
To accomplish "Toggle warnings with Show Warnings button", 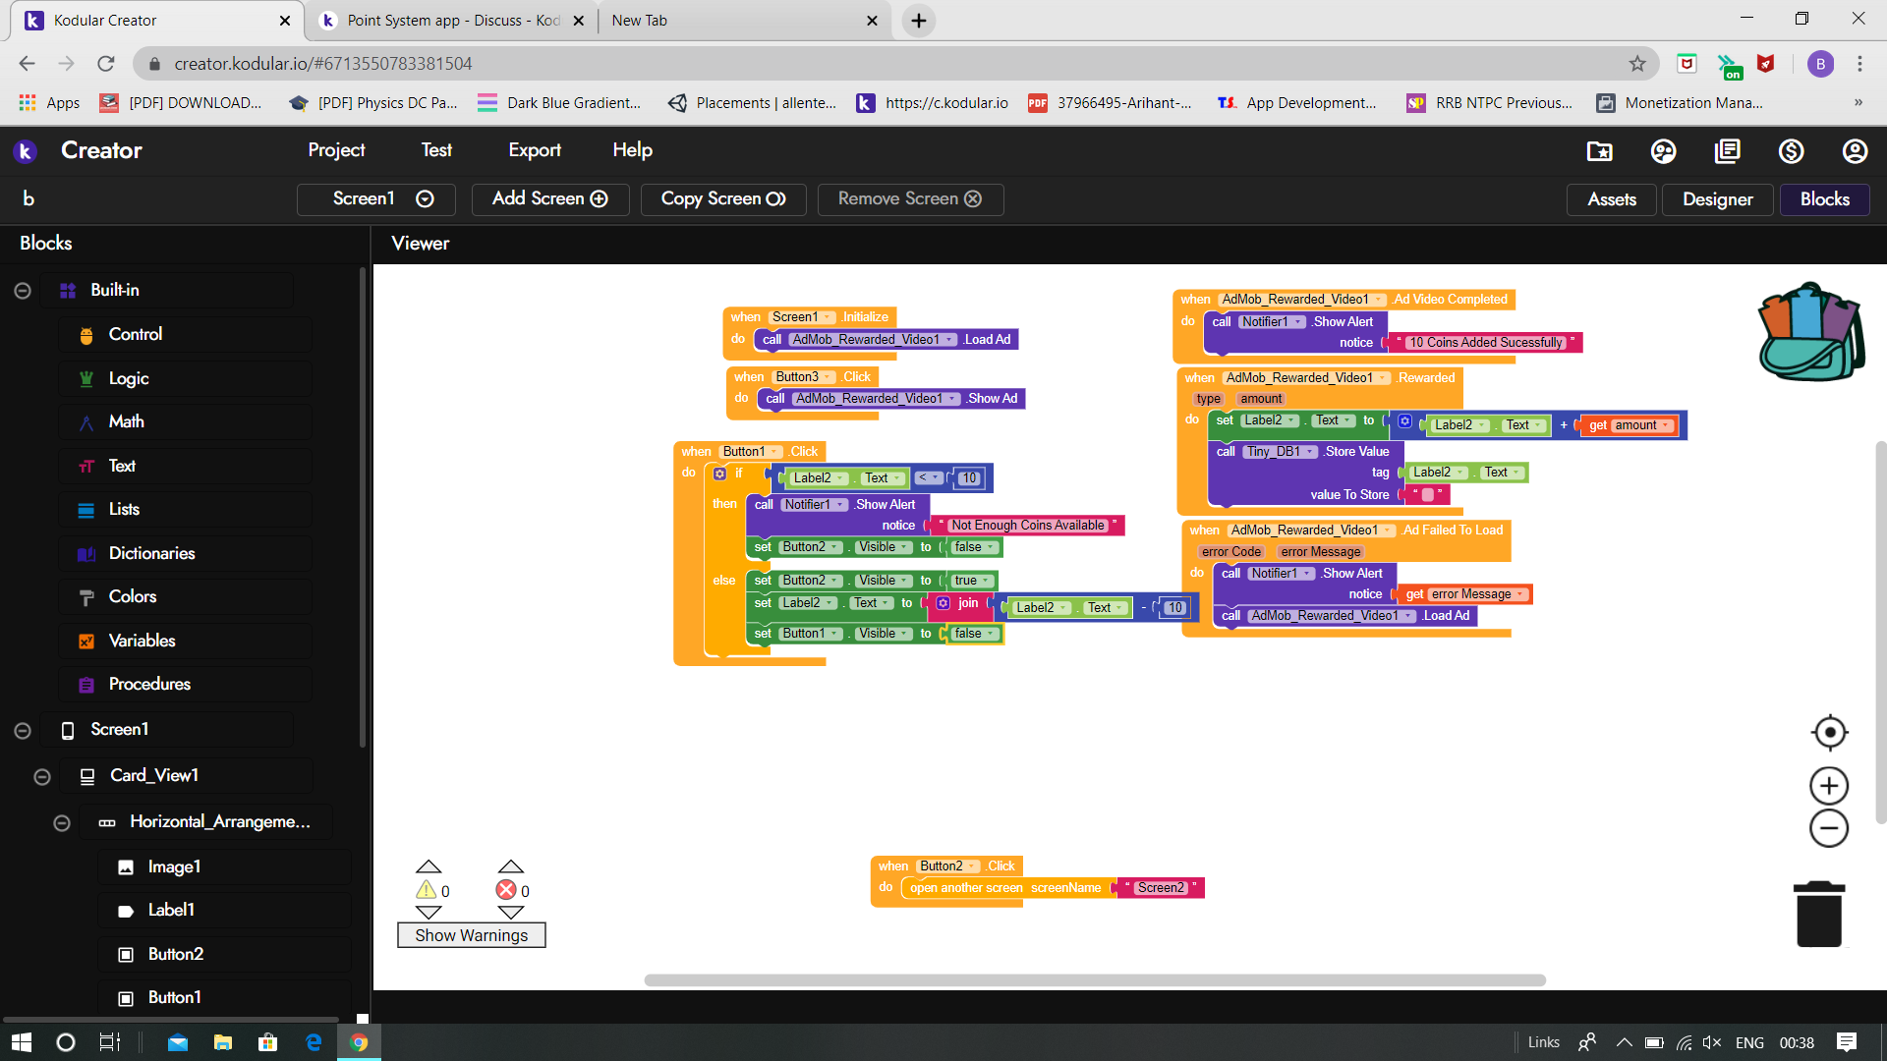I will tap(471, 935).
